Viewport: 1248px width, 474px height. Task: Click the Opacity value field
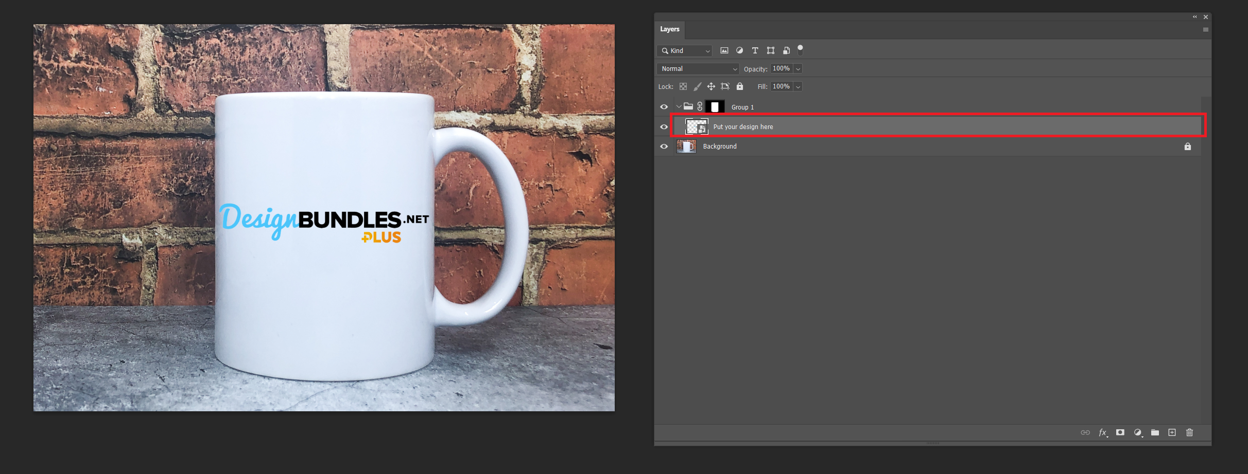781,69
